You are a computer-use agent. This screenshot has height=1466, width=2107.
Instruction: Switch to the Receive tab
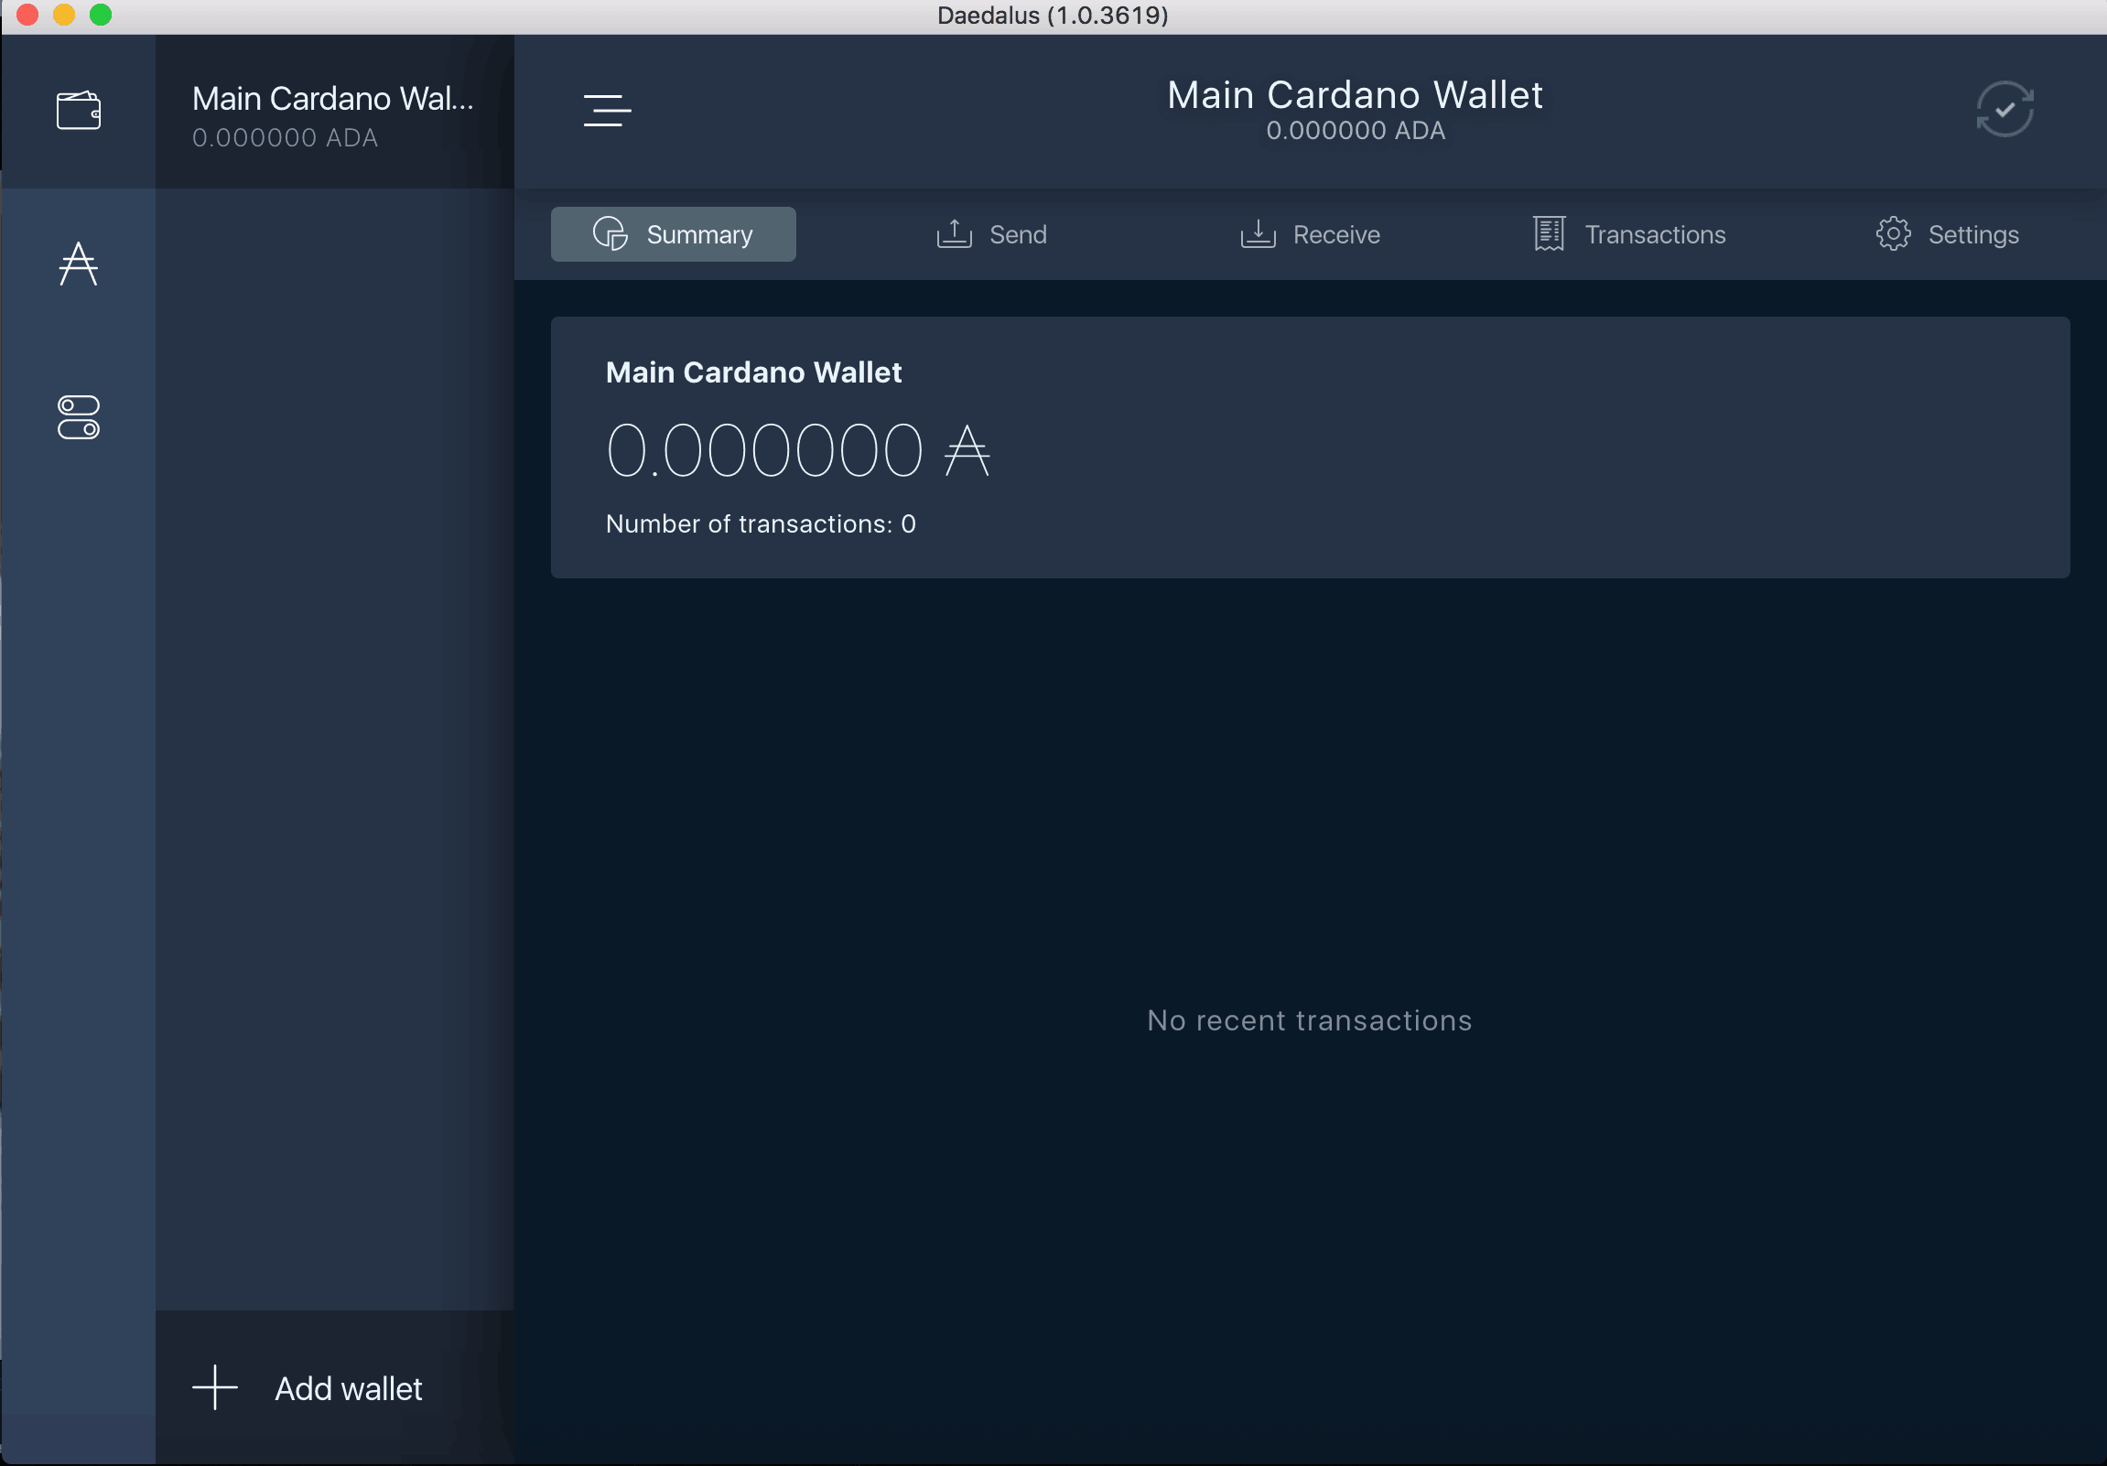[1310, 233]
